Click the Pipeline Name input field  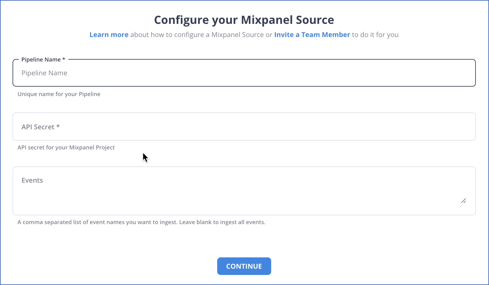coord(244,73)
